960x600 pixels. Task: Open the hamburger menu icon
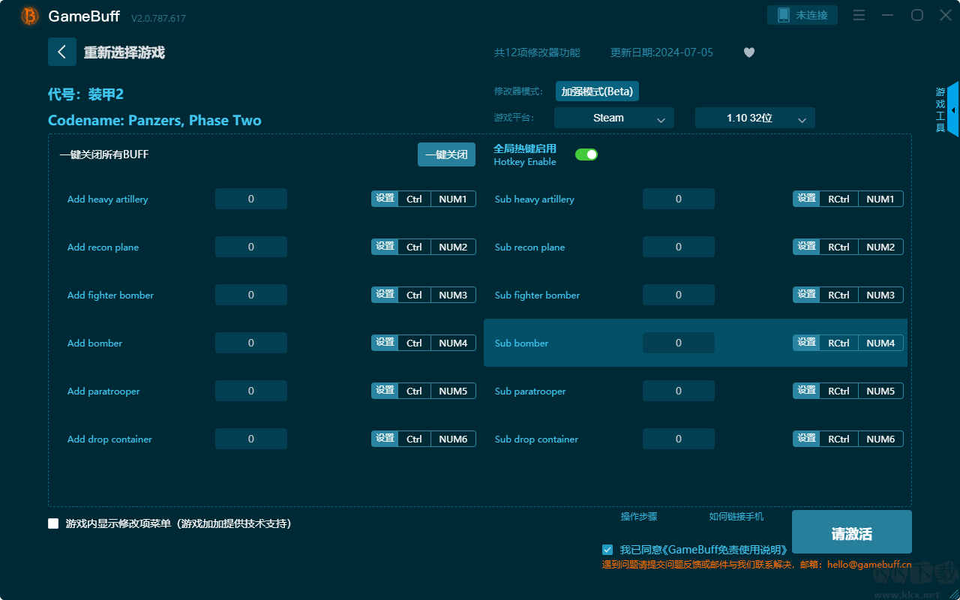[x=859, y=15]
